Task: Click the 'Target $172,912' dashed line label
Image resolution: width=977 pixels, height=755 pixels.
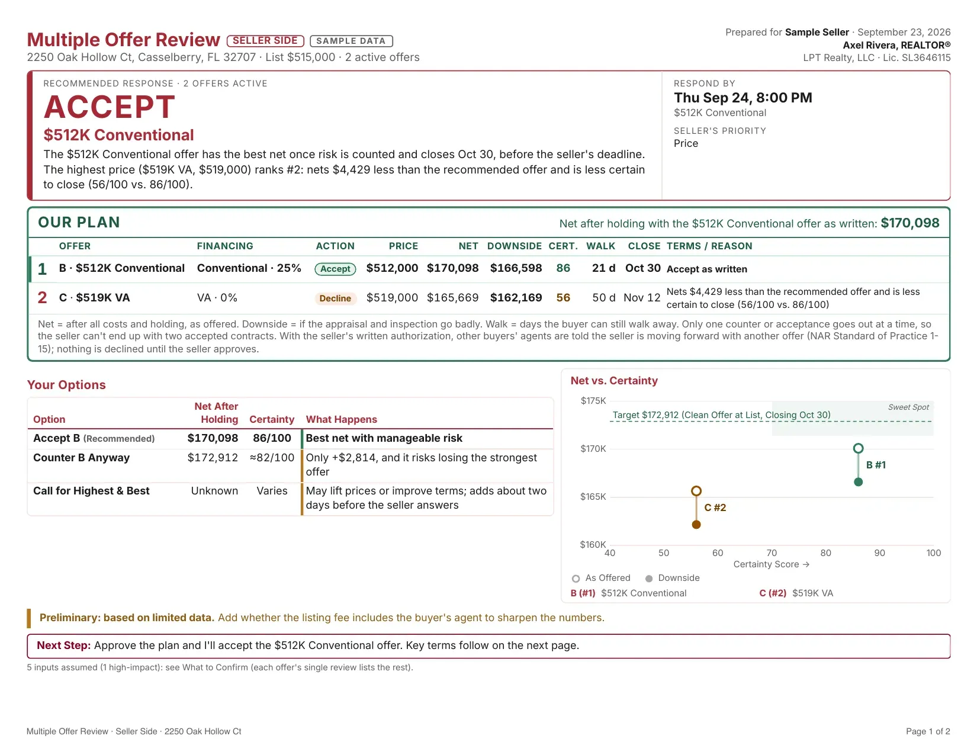Action: 721,415
